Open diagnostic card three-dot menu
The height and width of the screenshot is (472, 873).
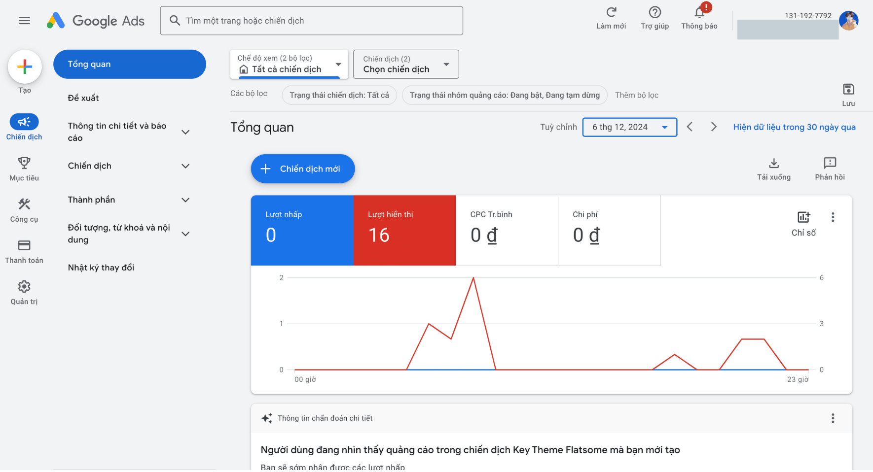[x=833, y=418]
